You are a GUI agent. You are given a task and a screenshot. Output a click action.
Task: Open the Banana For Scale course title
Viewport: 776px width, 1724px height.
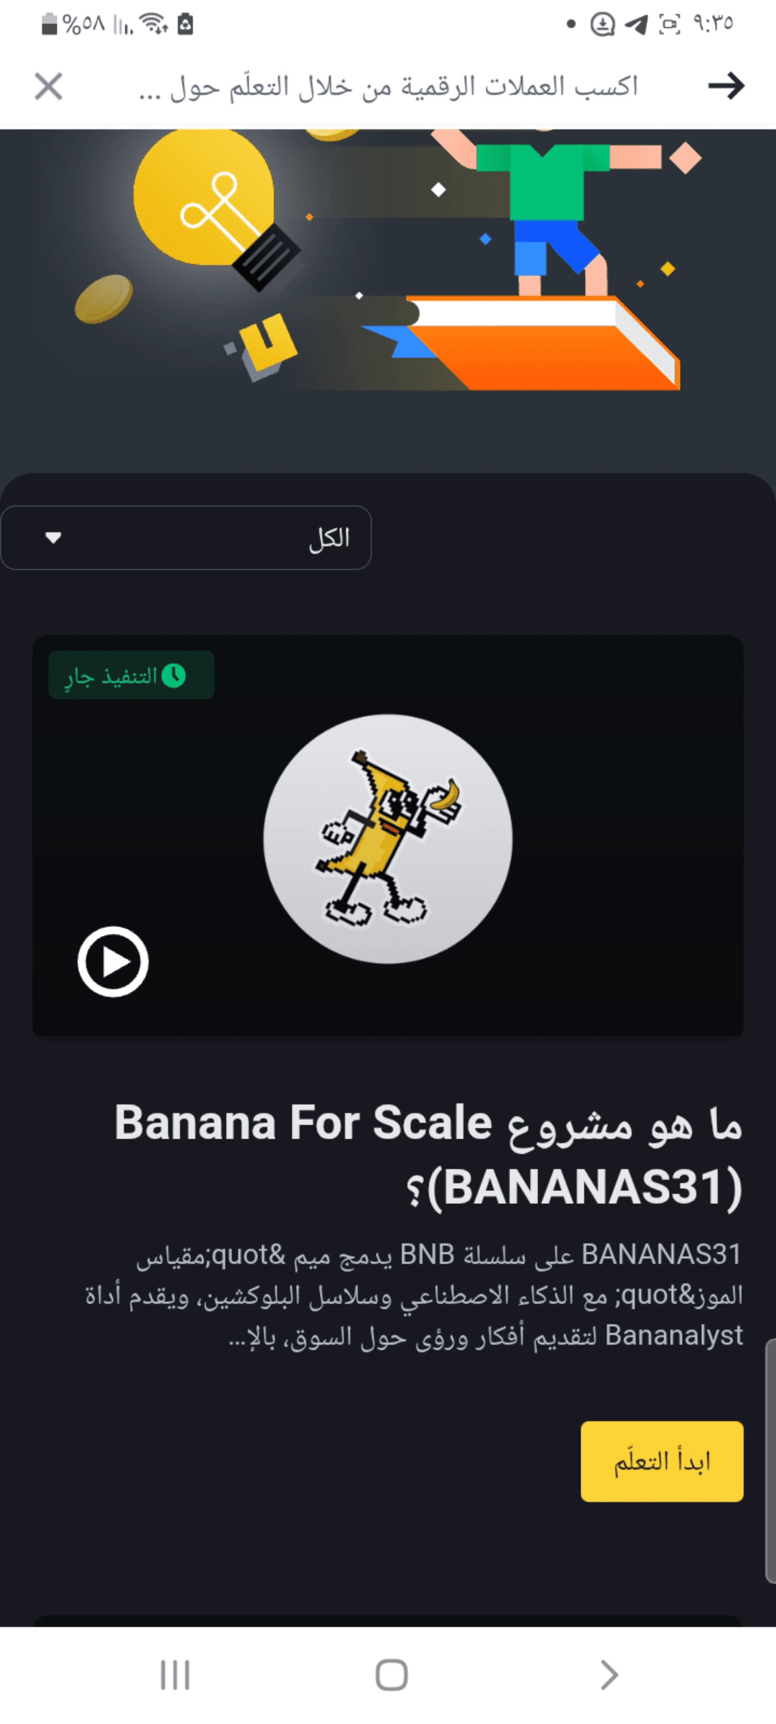coord(428,1154)
